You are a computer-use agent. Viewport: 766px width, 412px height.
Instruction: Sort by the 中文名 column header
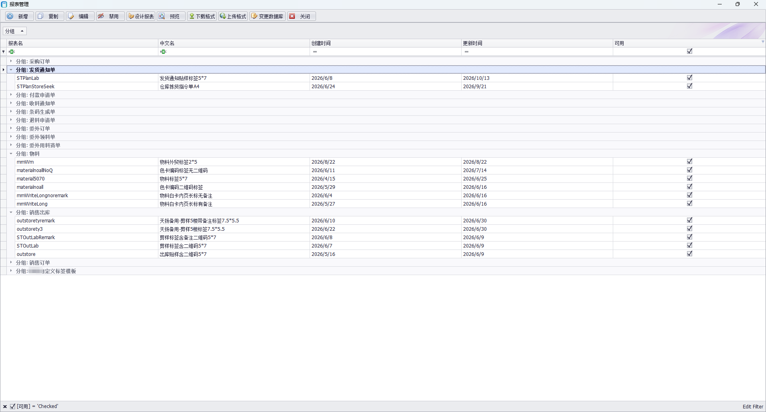(x=234, y=43)
